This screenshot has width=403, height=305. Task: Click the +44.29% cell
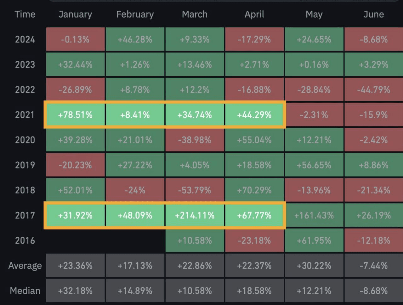(x=254, y=115)
